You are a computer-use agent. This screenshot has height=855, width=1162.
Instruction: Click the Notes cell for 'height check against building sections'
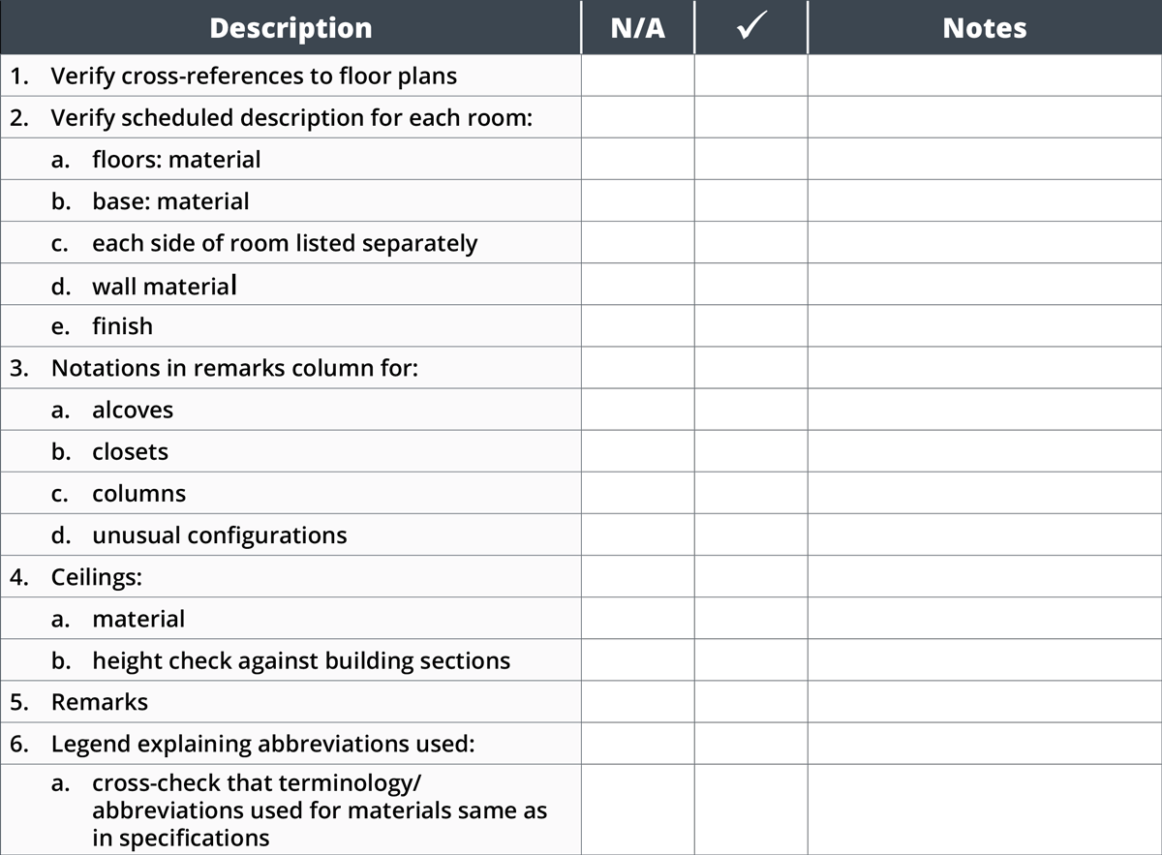(984, 660)
